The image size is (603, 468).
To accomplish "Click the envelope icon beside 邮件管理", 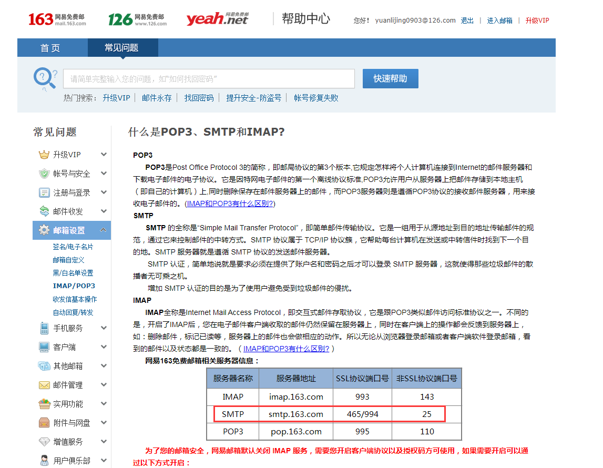I will (44, 385).
